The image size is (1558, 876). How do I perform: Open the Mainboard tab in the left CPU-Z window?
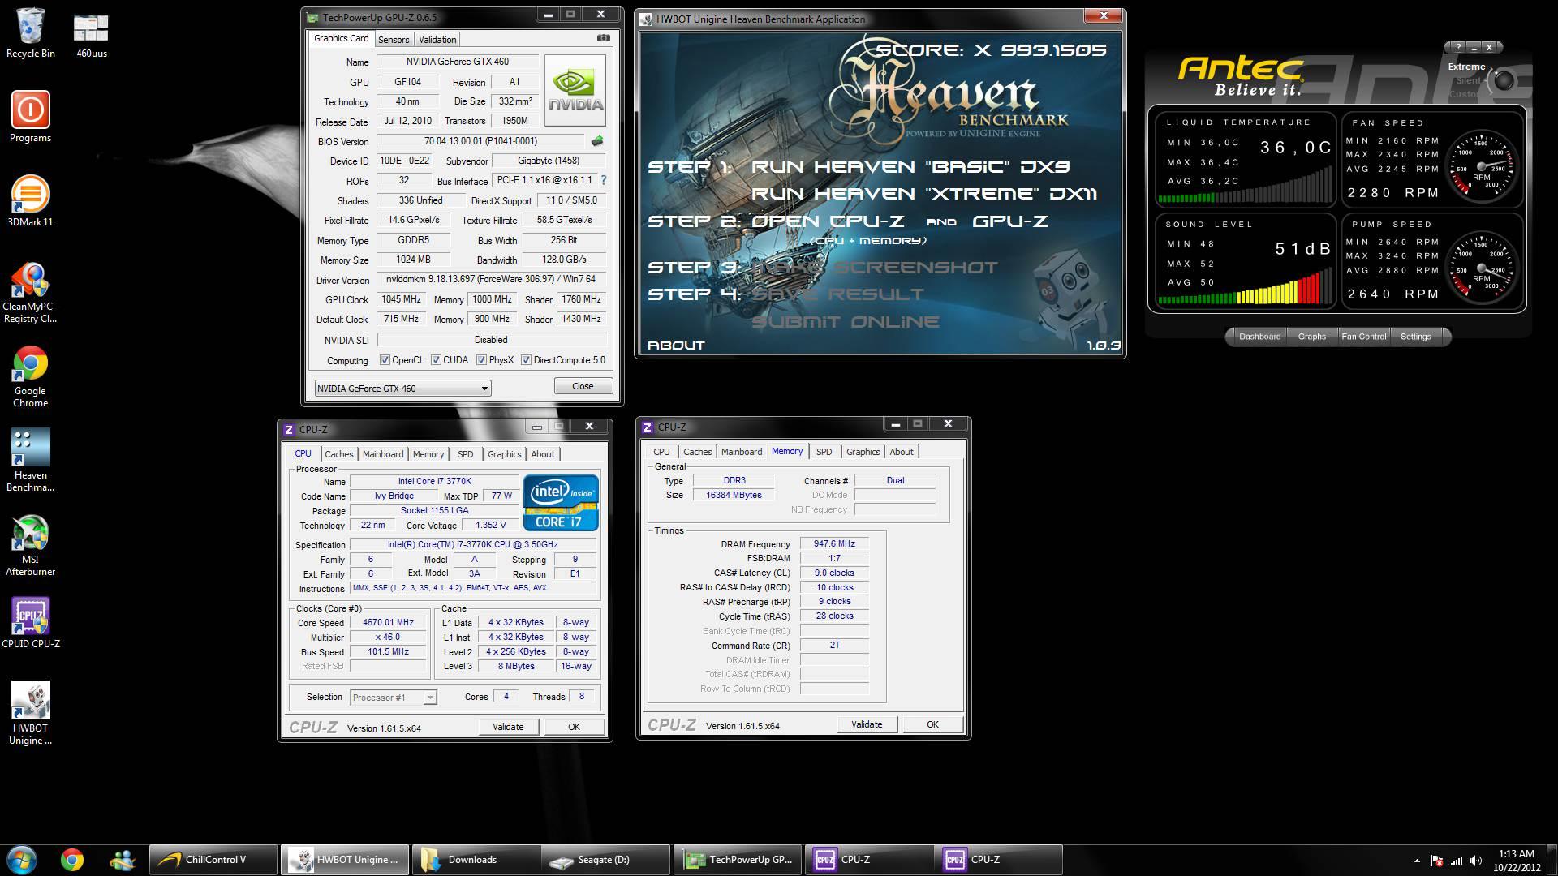pyautogui.click(x=383, y=454)
